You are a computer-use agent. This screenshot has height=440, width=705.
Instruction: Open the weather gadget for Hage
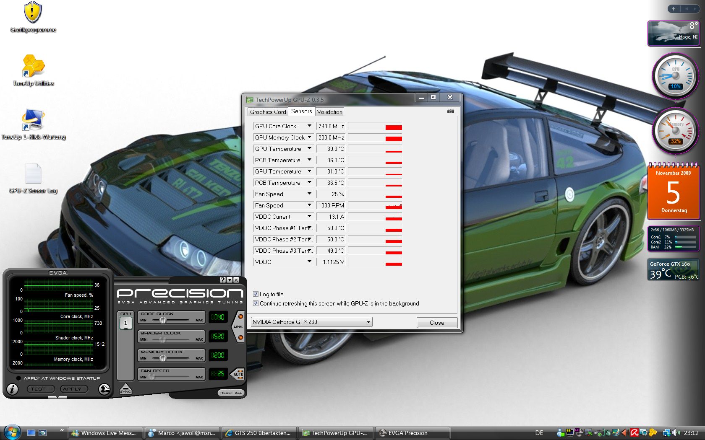click(674, 33)
